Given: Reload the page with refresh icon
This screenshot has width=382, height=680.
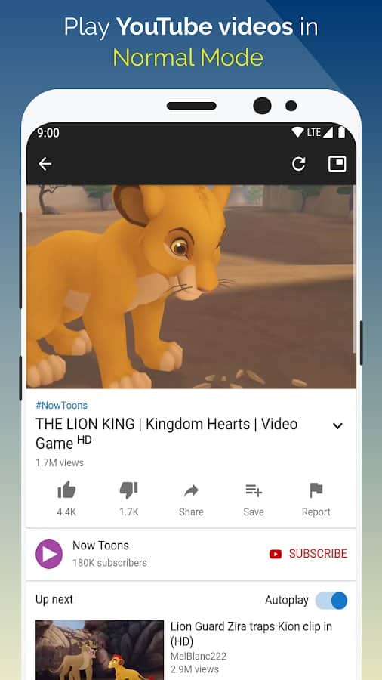Looking at the screenshot, I should [x=298, y=164].
